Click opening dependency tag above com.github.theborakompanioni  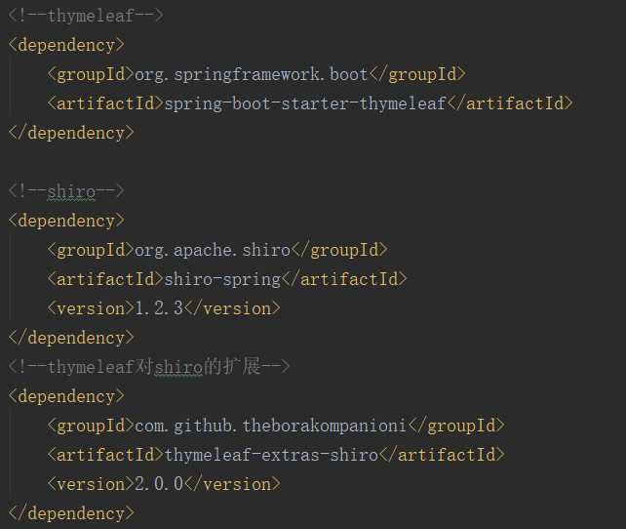[66, 396]
